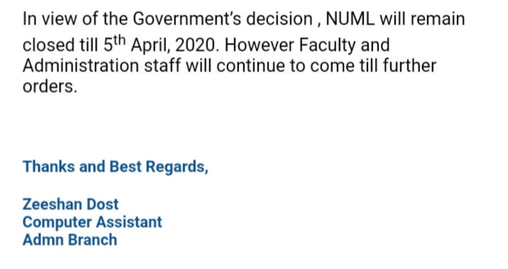Image resolution: width=508 pixels, height=269 pixels.
Task: Click the word orders. on last body line
Action: (50, 87)
